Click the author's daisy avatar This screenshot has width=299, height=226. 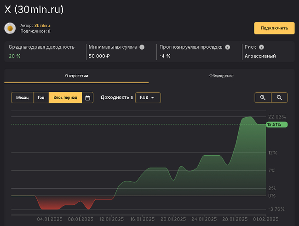coord(10,28)
